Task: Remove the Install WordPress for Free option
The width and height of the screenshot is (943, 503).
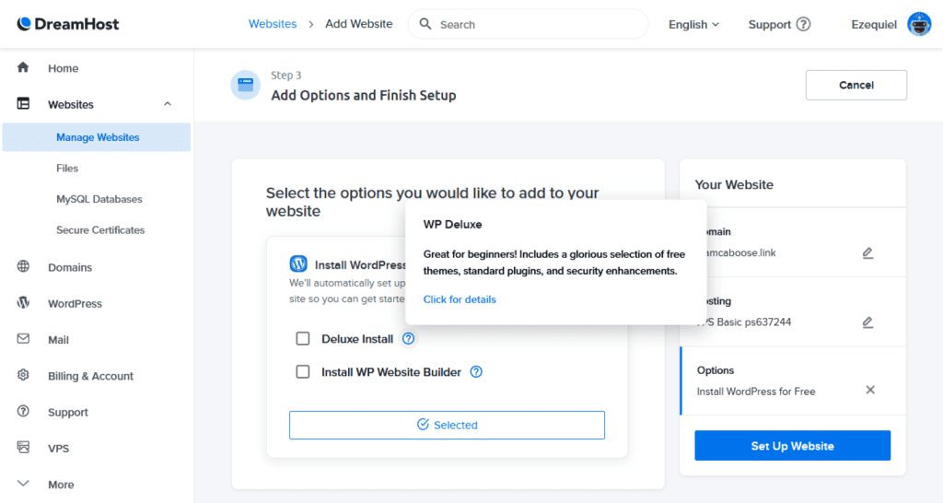Action: tap(870, 390)
